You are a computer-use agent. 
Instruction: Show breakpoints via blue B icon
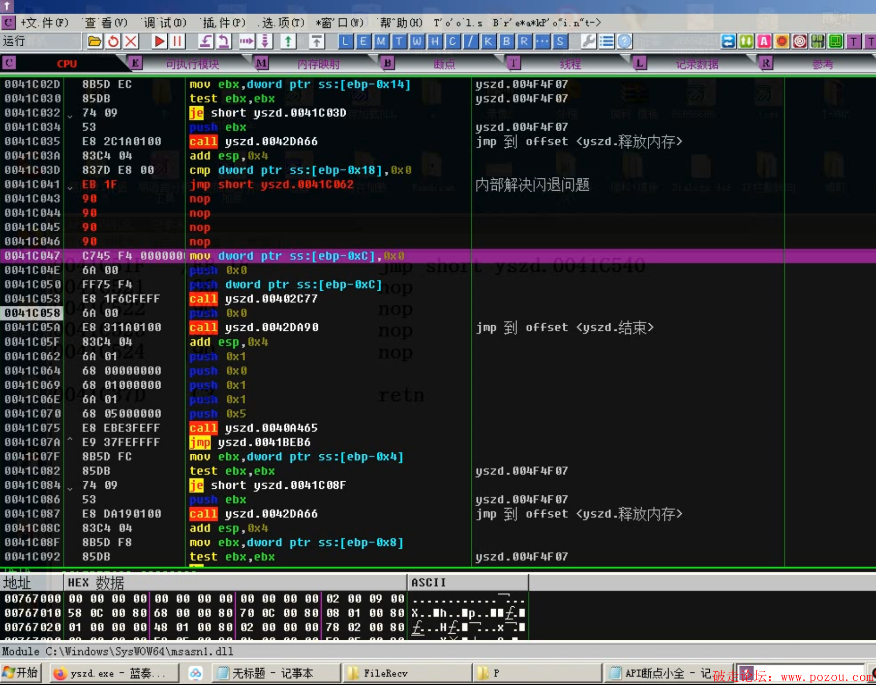pyautogui.click(x=506, y=41)
